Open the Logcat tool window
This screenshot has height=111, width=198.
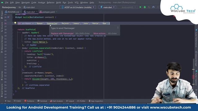tap(70, 101)
